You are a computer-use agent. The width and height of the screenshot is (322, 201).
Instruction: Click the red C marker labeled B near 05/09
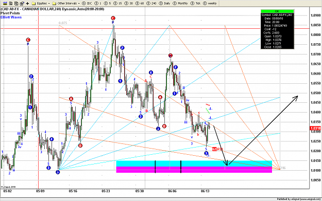point(28,40)
